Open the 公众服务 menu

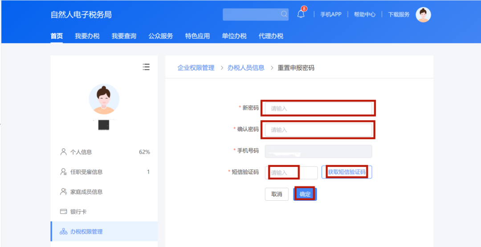(161, 36)
